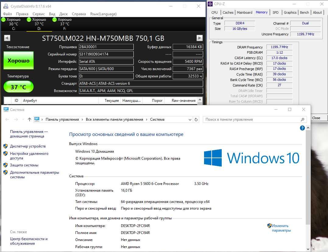Navigate forward in the Система window

(x=16, y=119)
